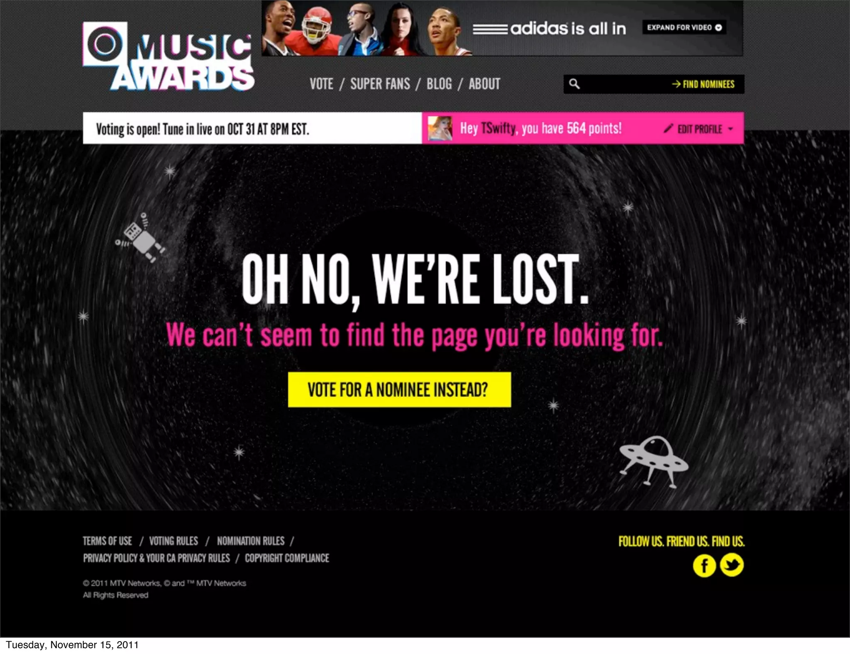Open the Blog navigation link
Viewport: 850px width, 654px height.
(439, 84)
